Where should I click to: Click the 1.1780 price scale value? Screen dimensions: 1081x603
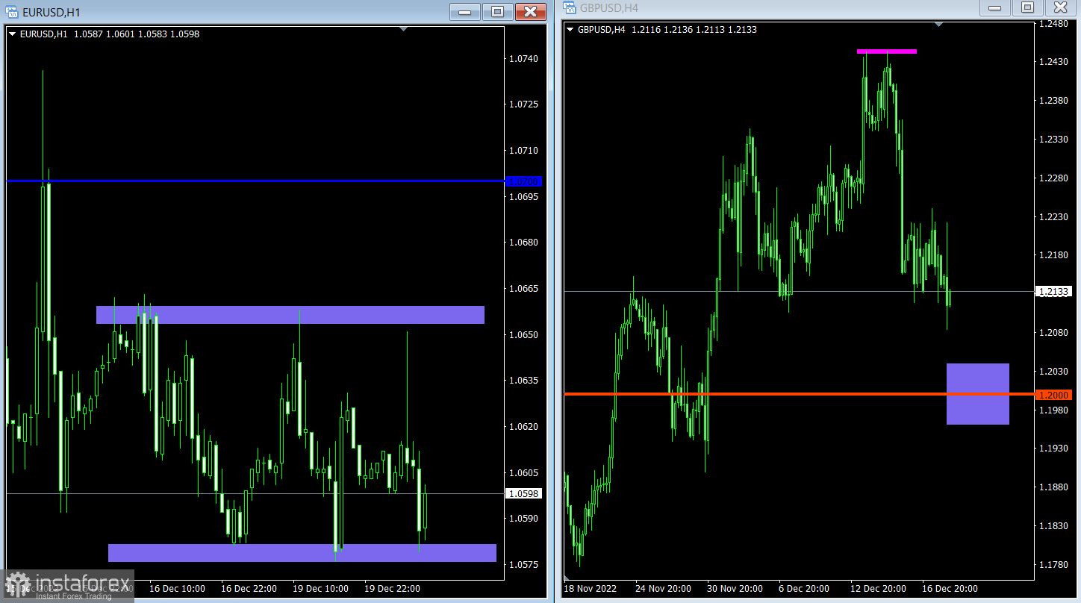tap(1053, 564)
